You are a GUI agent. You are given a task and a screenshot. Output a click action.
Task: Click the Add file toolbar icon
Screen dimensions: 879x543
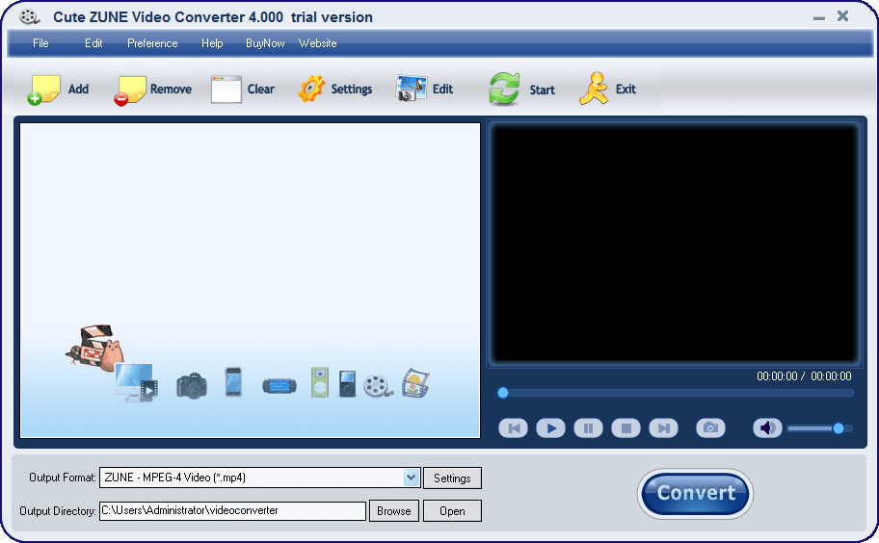tap(43, 90)
